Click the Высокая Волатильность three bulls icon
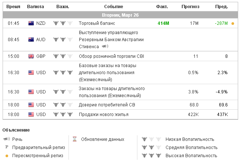The width and height of the screenshot is (240, 162). coord(151,156)
